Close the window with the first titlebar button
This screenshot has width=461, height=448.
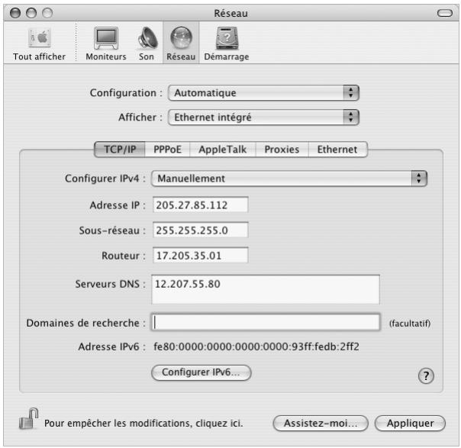(x=15, y=13)
